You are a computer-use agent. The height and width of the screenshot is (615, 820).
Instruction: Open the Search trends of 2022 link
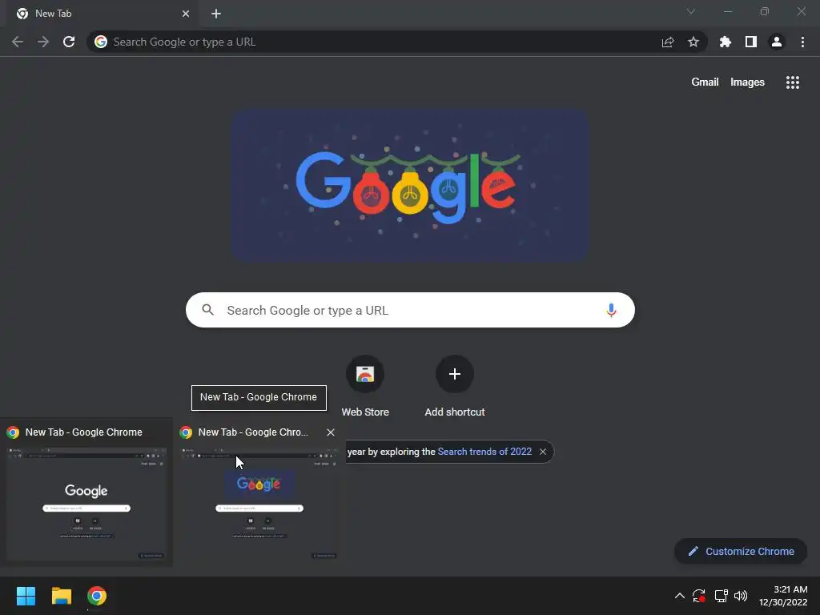[x=484, y=452]
